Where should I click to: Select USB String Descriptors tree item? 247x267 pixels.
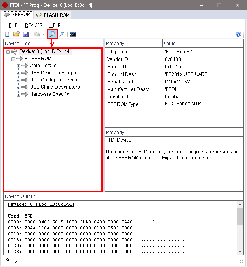(x=55, y=87)
